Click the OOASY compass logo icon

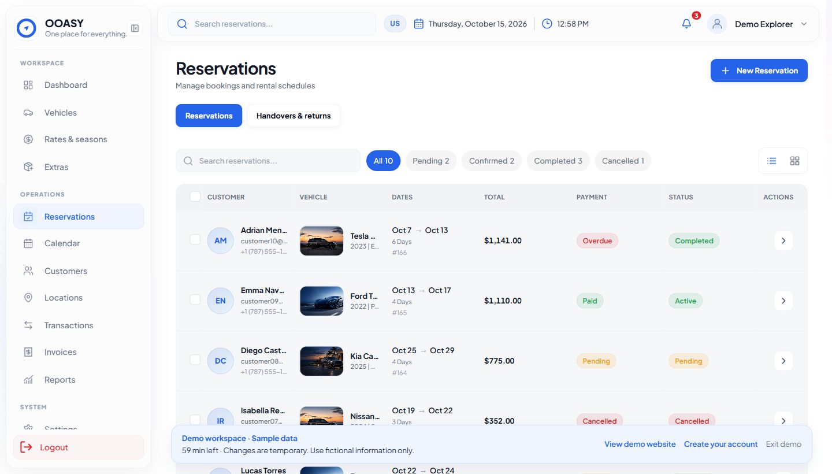point(27,28)
